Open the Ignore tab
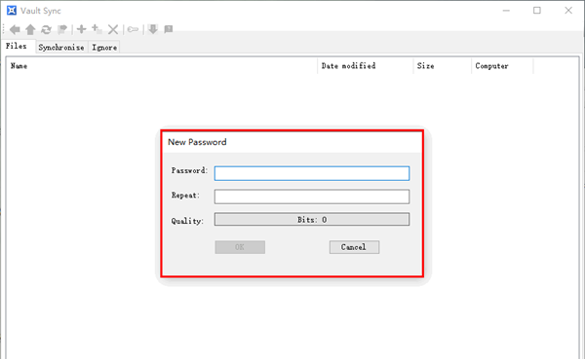Viewport: 585px width, 359px height. click(104, 48)
